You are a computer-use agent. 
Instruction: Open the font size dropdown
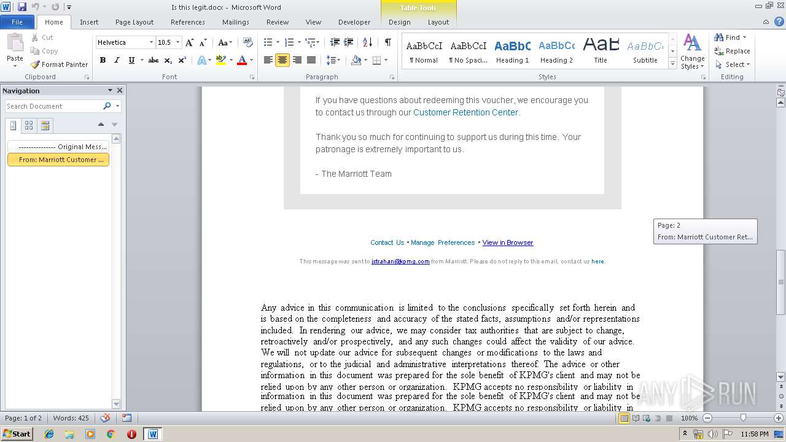(178, 42)
